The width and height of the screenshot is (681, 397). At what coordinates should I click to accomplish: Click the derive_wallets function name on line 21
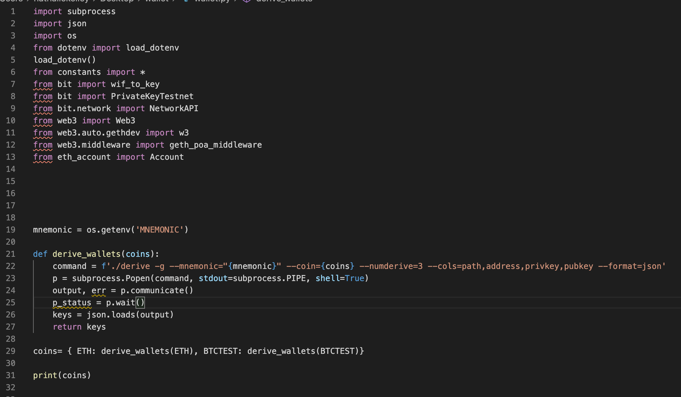click(87, 254)
